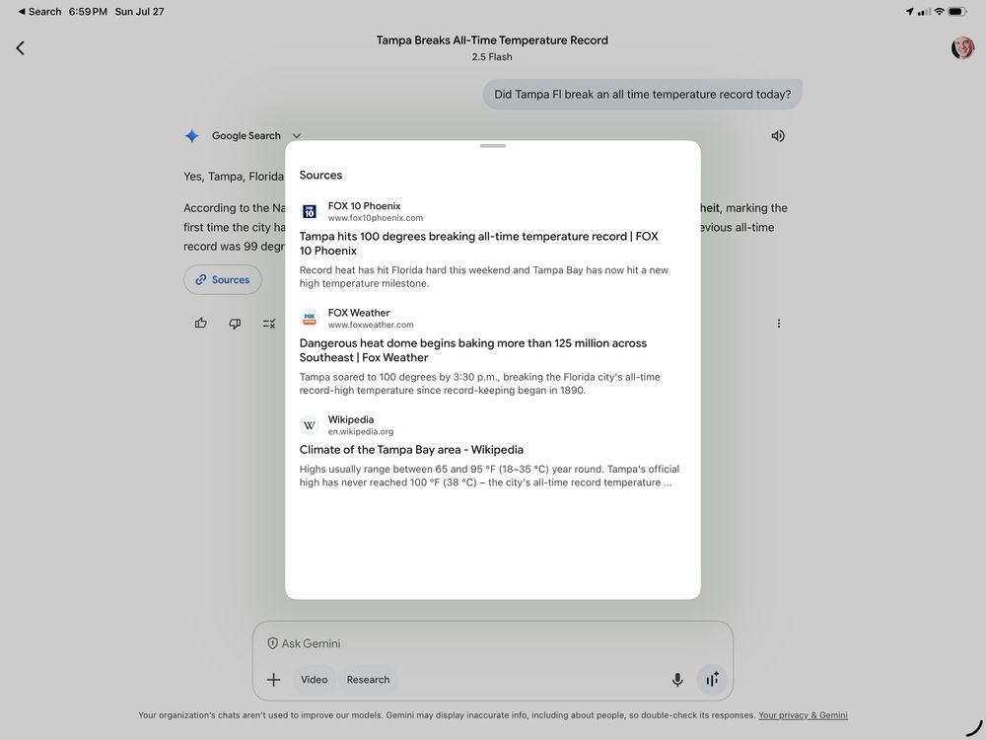This screenshot has height=740, width=986.
Task: Open the Tampa hits 100 degrees article
Action: click(x=478, y=244)
